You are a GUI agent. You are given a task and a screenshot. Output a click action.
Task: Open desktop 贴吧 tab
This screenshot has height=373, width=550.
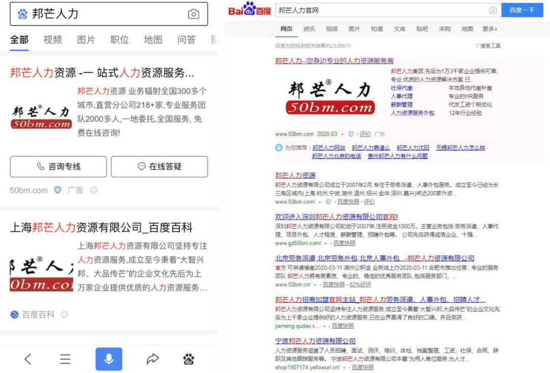point(422,28)
